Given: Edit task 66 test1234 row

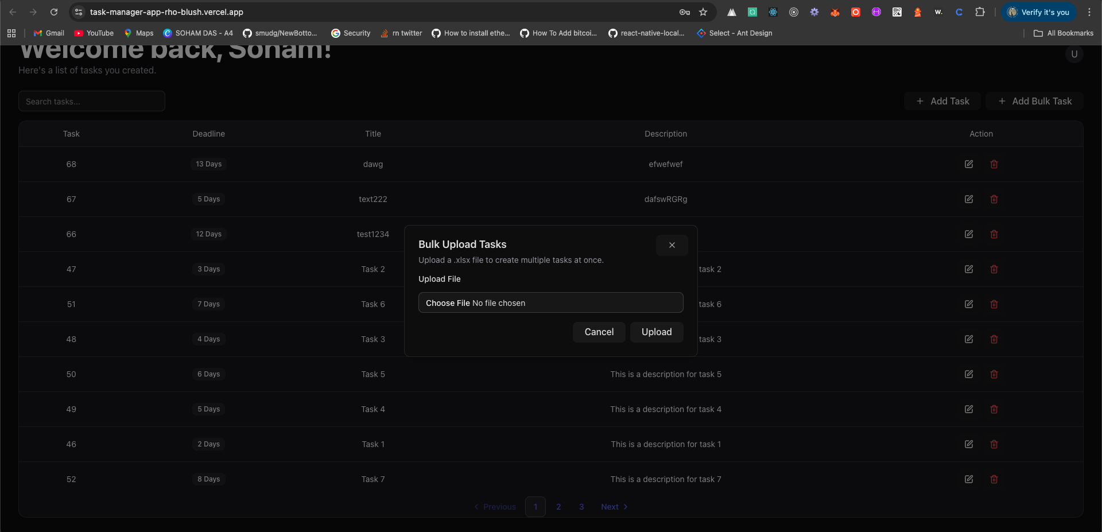Looking at the screenshot, I should [x=969, y=234].
